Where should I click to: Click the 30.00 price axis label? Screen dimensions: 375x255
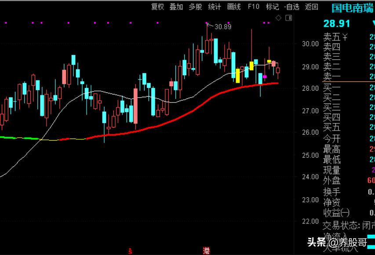click(x=310, y=44)
